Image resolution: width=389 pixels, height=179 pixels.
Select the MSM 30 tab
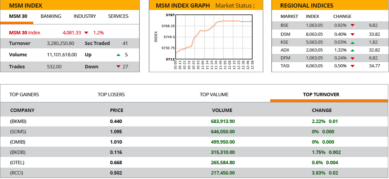pos(18,16)
